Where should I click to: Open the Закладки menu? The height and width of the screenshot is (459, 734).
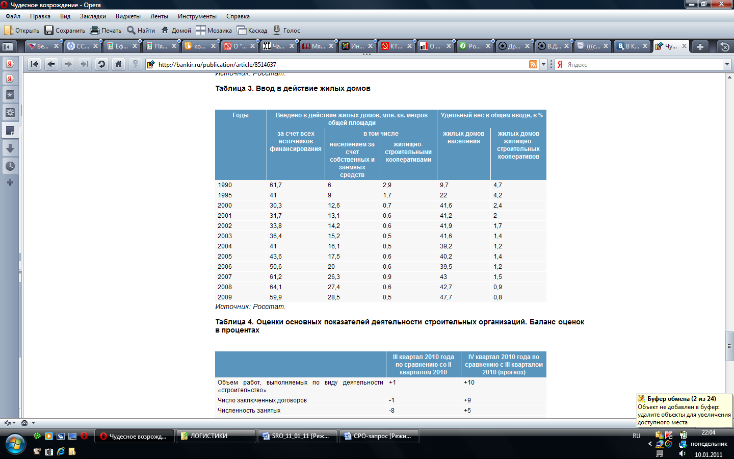pos(93,16)
